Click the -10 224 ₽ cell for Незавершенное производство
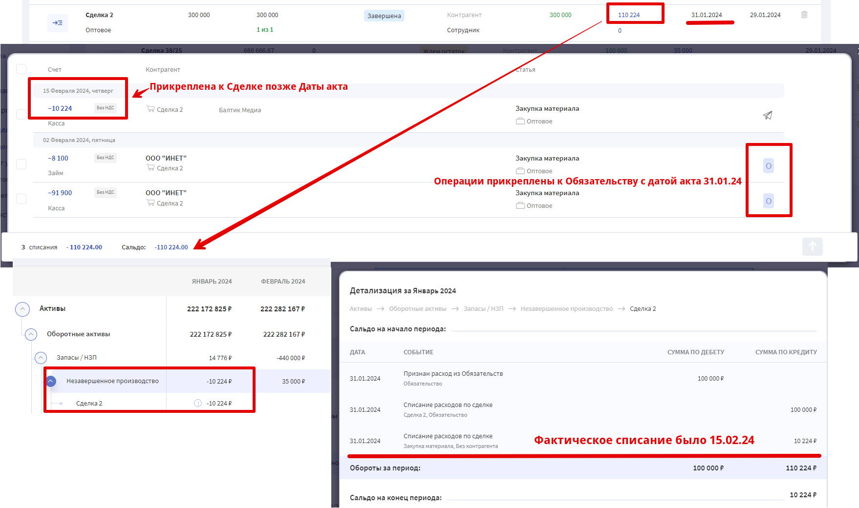 pyautogui.click(x=219, y=381)
